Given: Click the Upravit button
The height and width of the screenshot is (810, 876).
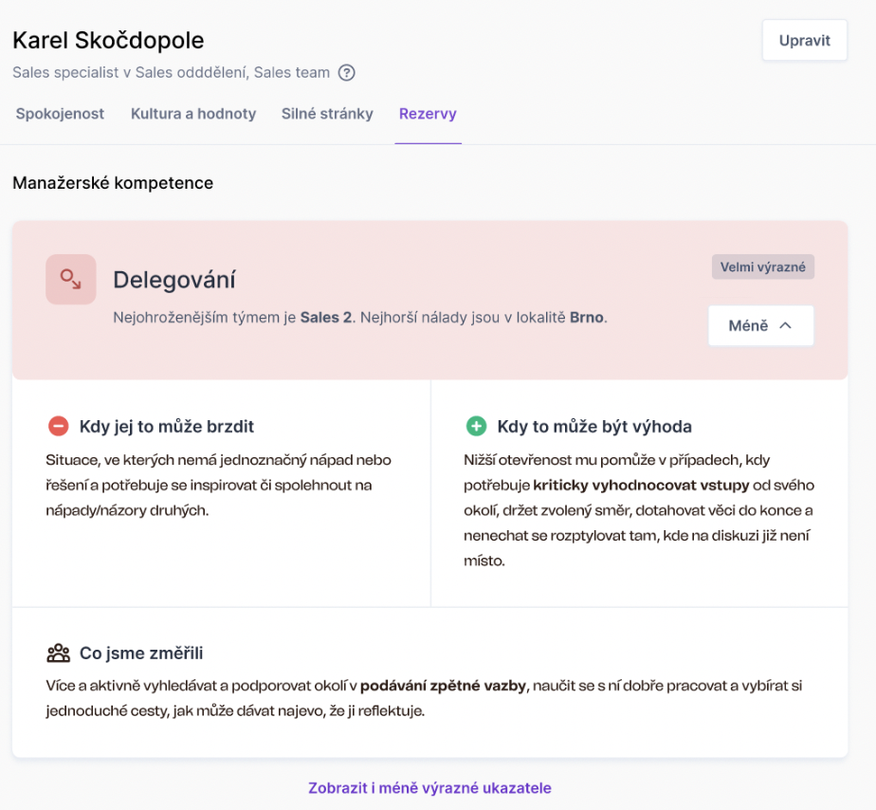Looking at the screenshot, I should coord(805,40).
